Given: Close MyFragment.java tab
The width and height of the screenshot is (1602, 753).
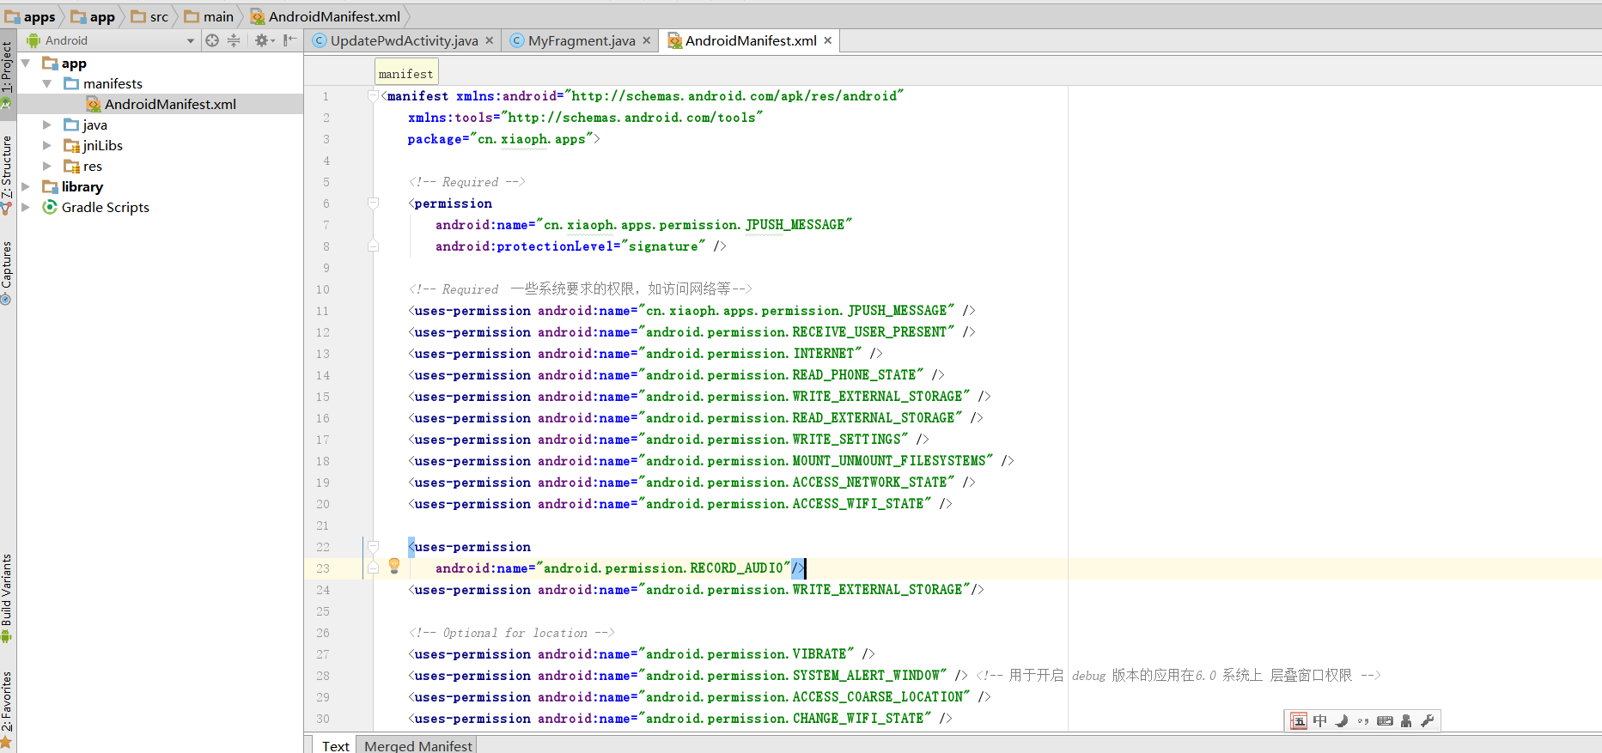Looking at the screenshot, I should (x=647, y=40).
